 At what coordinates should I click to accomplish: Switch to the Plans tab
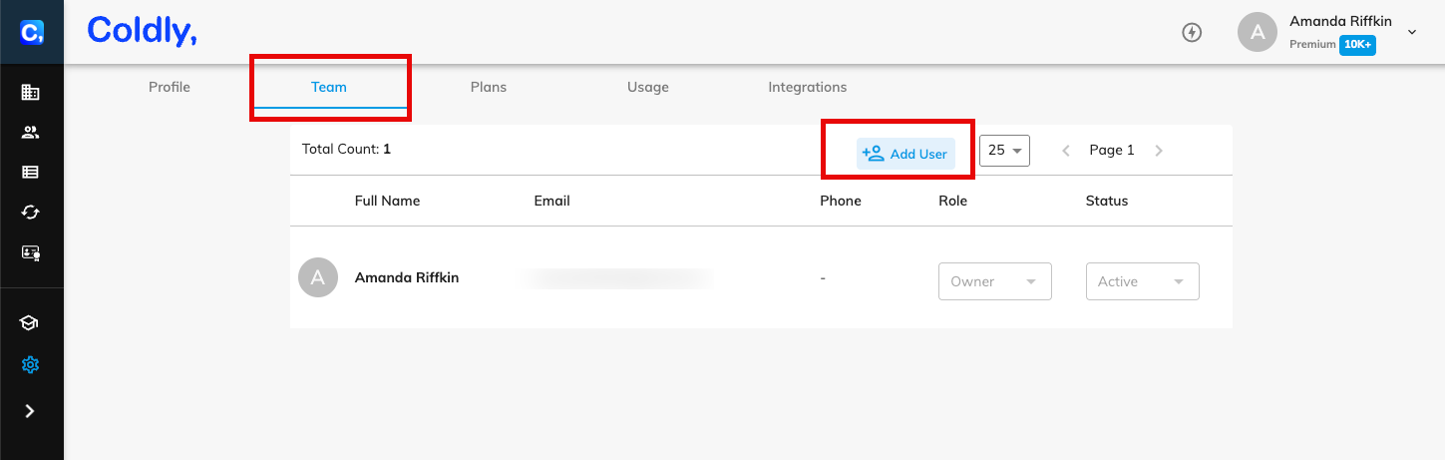point(489,87)
